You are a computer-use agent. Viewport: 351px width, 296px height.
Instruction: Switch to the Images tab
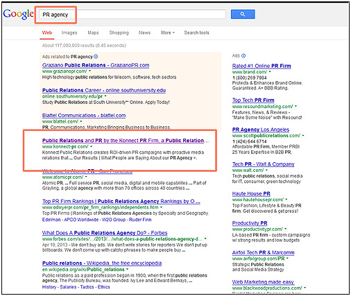point(69,33)
